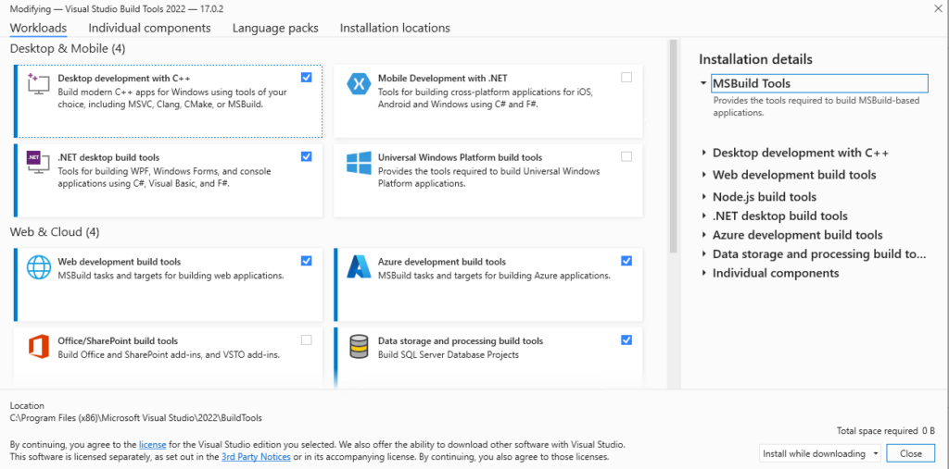Image resolution: width=949 pixels, height=469 pixels.
Task: Click the Total space required 0 B text
Action: pos(886,431)
